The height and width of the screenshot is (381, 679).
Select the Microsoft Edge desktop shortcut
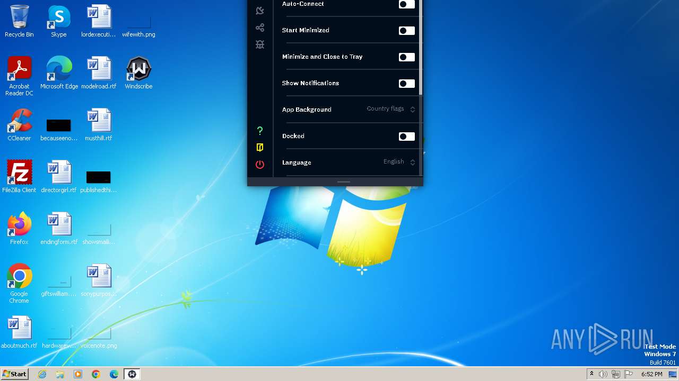[59, 73]
